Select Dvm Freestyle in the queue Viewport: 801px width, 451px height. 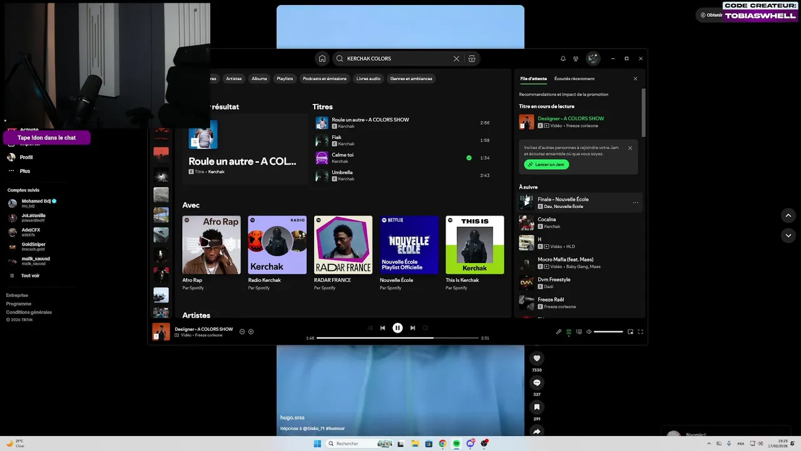click(579, 283)
